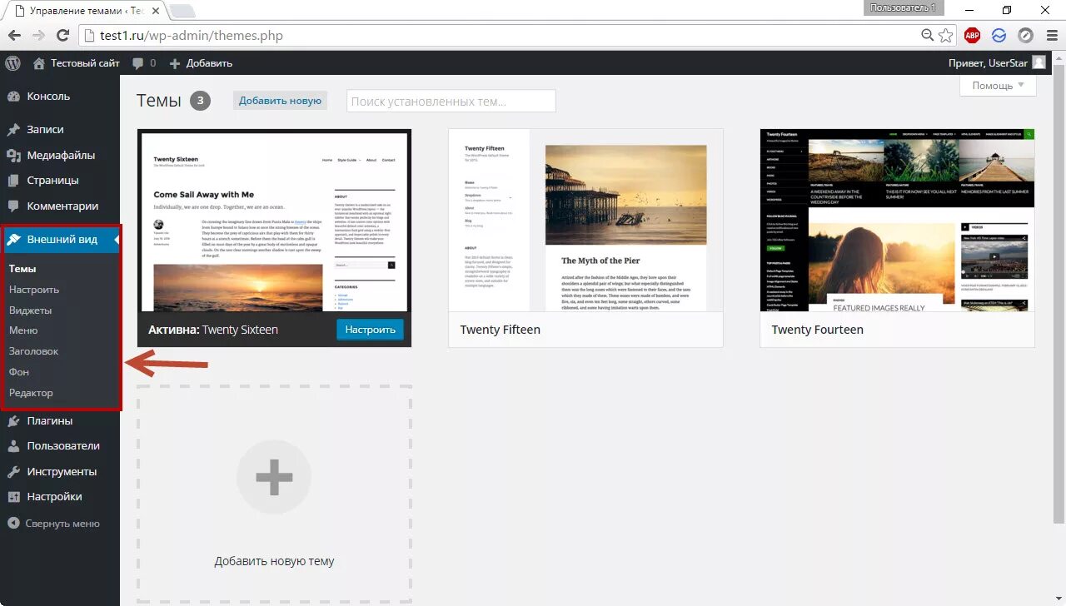Open Медиафайлы in the sidebar
The height and width of the screenshot is (606, 1066).
pyautogui.click(x=60, y=156)
